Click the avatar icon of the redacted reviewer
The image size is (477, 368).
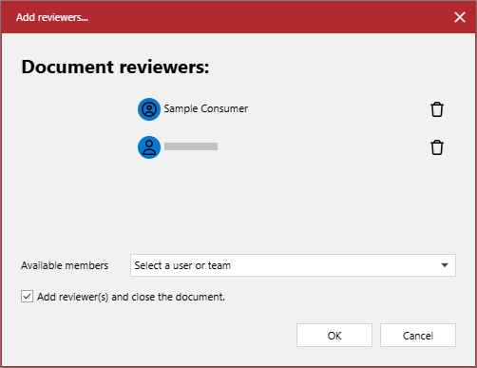(149, 147)
